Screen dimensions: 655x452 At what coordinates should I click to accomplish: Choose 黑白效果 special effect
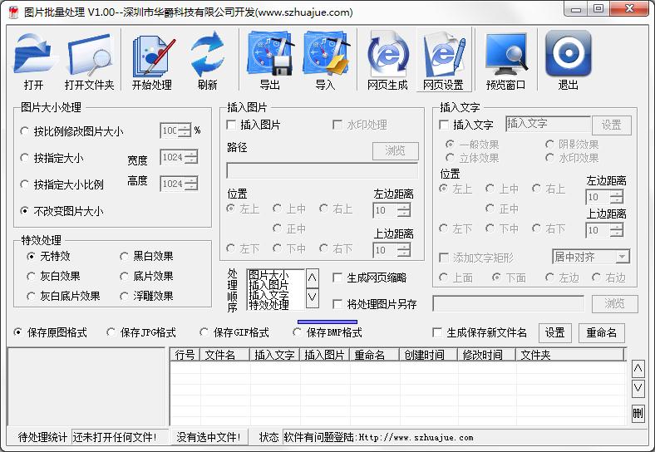pyautogui.click(x=146, y=256)
